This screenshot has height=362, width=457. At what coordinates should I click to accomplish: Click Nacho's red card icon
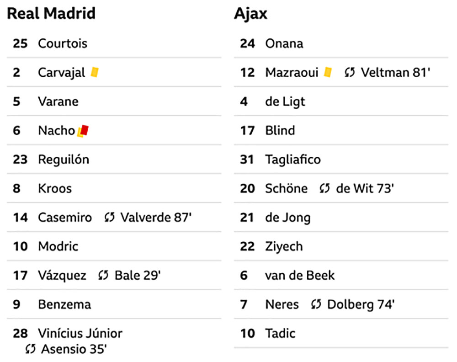pyautogui.click(x=83, y=131)
